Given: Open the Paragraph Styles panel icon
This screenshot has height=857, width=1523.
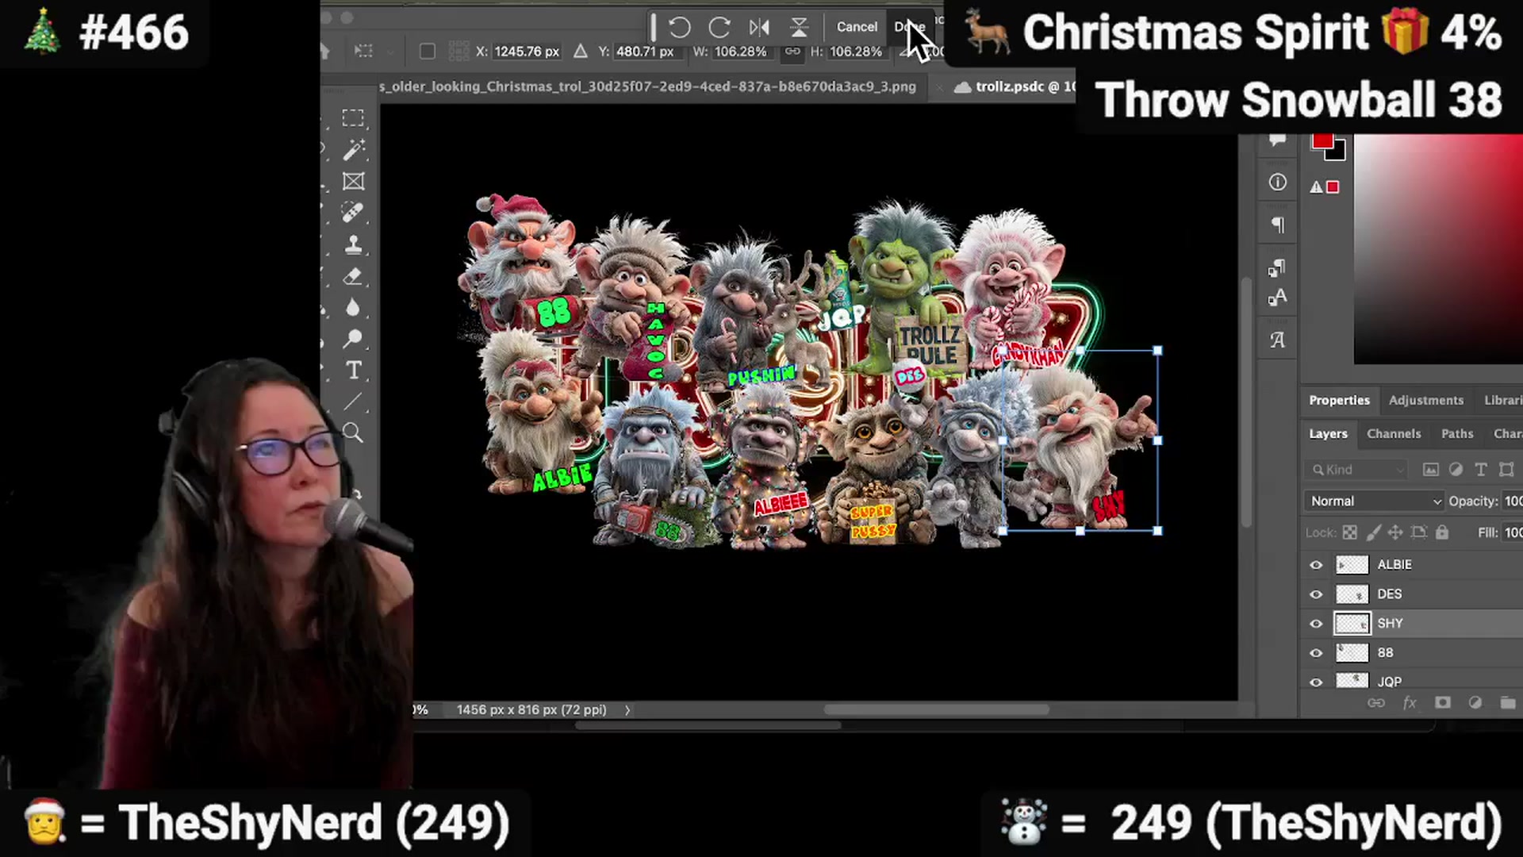Looking at the screenshot, I should (x=1277, y=268).
